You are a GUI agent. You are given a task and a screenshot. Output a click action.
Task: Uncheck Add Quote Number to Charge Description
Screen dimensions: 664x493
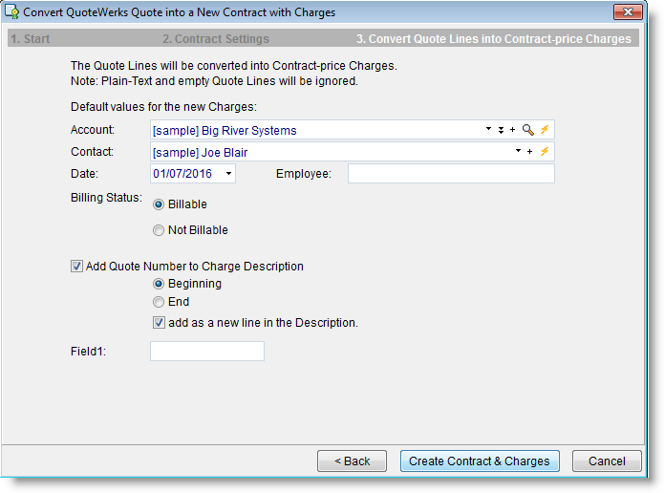pyautogui.click(x=77, y=268)
